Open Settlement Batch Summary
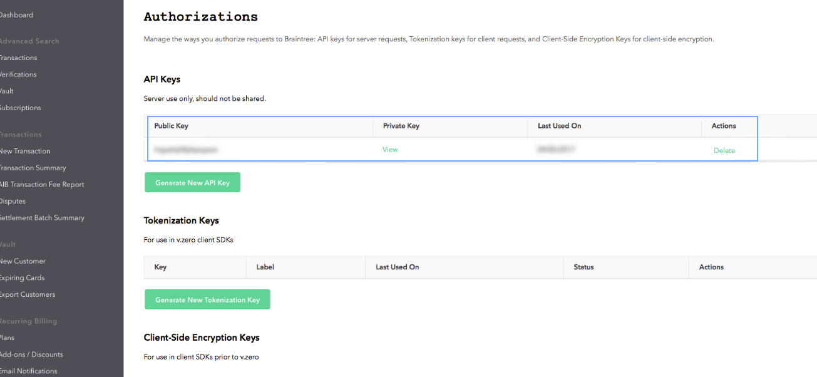The image size is (817, 377). [42, 218]
